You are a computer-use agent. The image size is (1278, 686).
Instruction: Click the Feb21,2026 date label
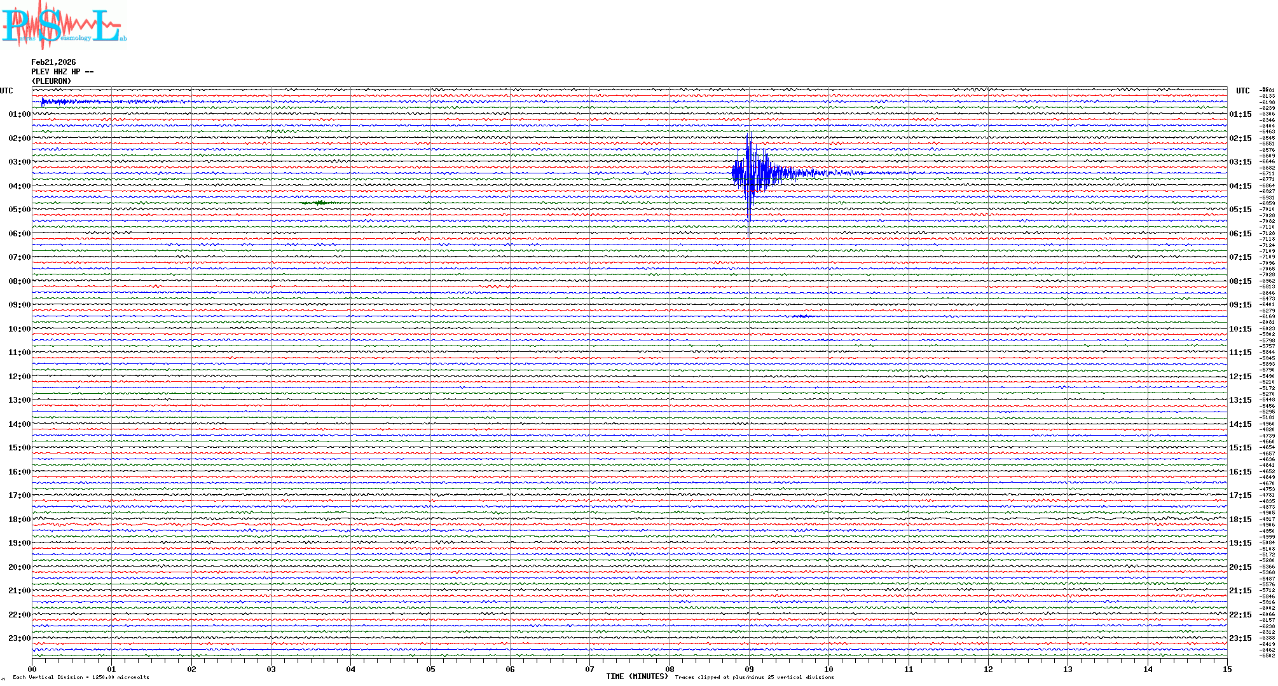tap(53, 62)
